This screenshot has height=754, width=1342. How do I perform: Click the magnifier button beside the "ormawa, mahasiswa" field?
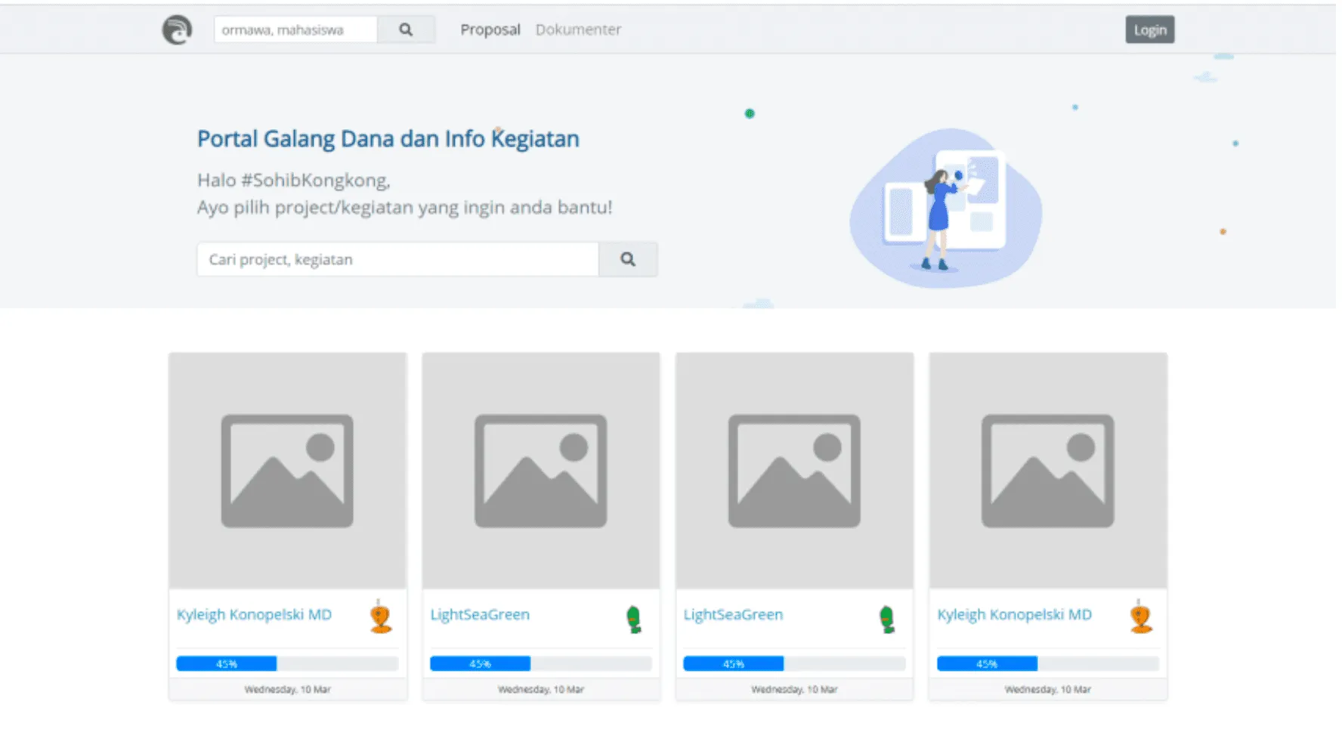406,29
